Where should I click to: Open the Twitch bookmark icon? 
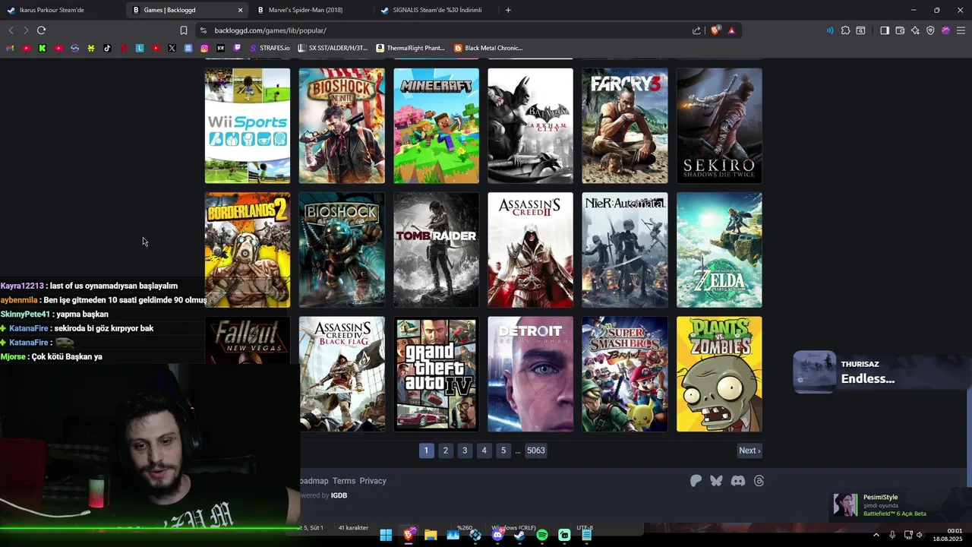pyautogui.click(x=237, y=48)
